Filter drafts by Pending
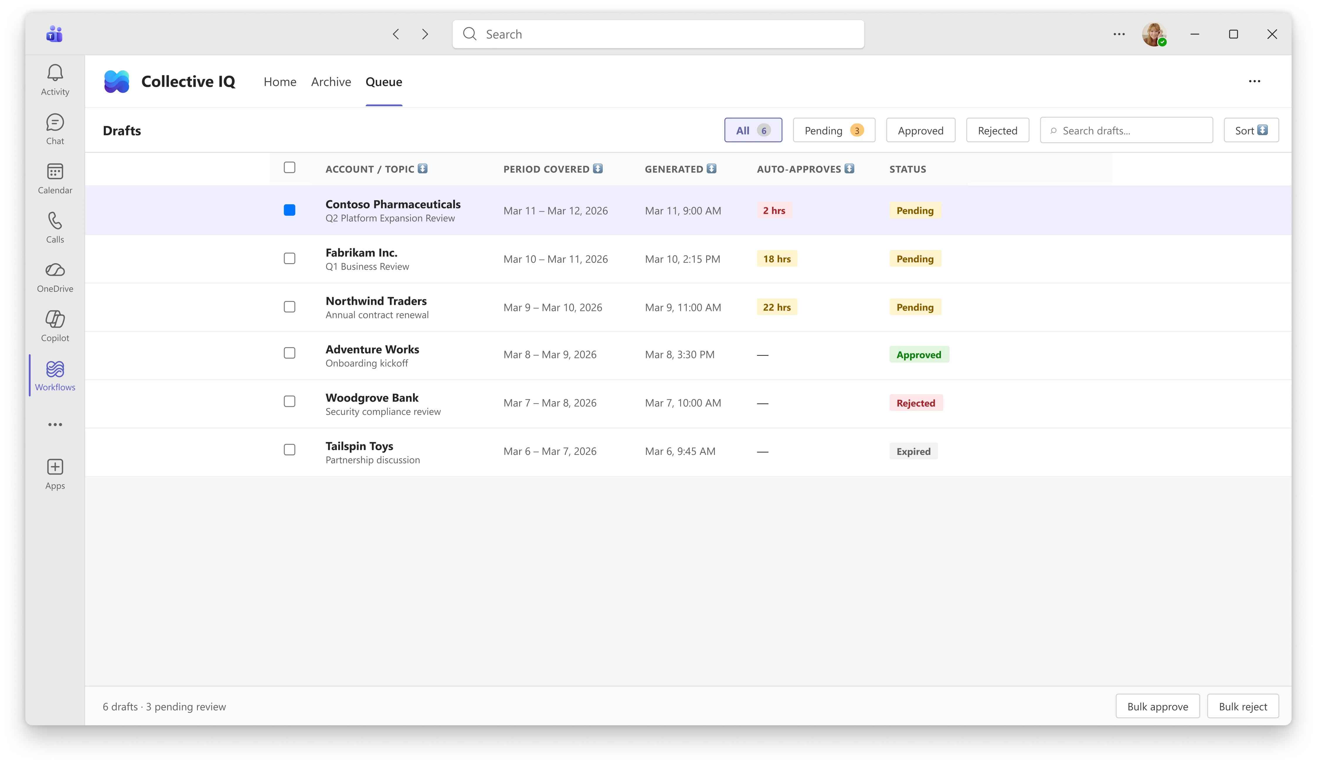1317x763 pixels. coord(834,130)
